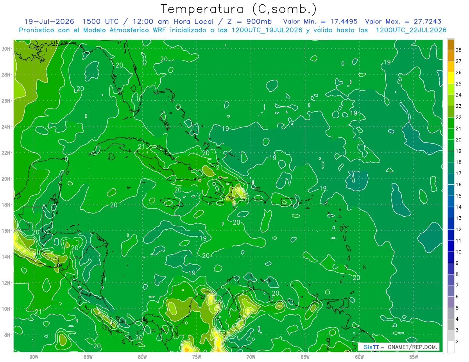Viewport: 469px width, 362px height.
Task: Click the colorbar label "23"
Action: [x=459, y=106]
